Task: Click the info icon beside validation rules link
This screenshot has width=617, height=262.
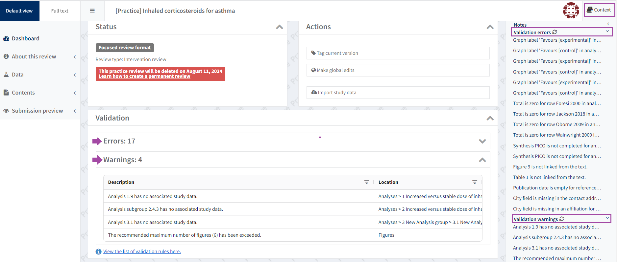Action: click(98, 251)
